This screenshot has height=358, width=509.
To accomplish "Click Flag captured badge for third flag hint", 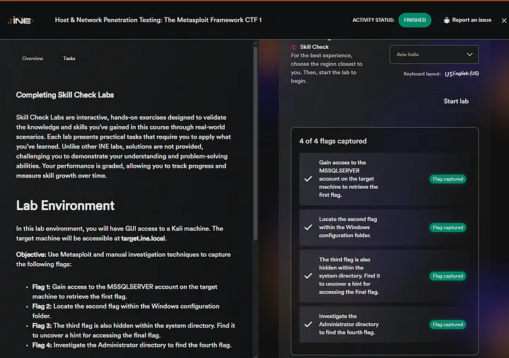I will pyautogui.click(x=447, y=276).
